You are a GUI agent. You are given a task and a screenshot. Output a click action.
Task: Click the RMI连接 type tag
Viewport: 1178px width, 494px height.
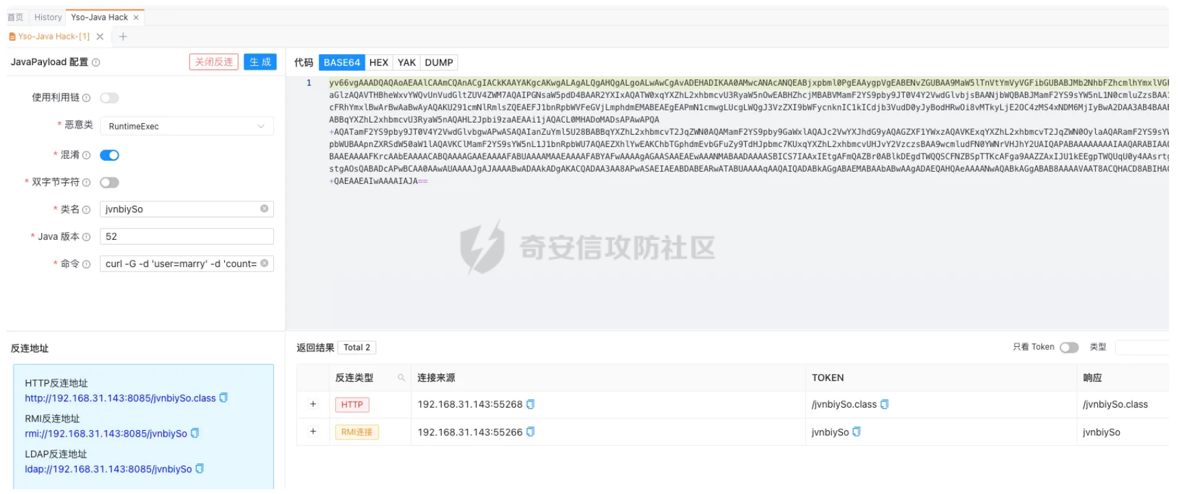(x=356, y=432)
